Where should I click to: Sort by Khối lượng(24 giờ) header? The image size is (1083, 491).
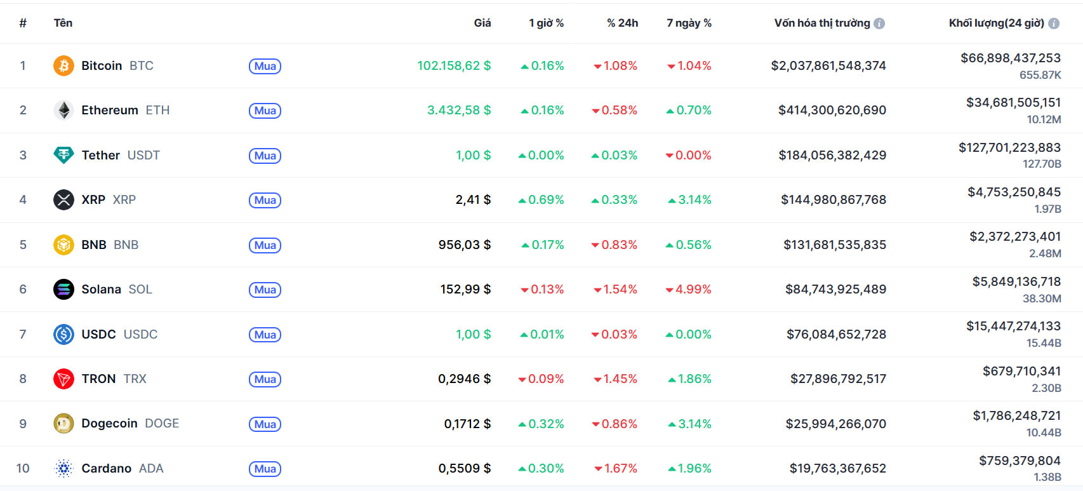click(997, 23)
